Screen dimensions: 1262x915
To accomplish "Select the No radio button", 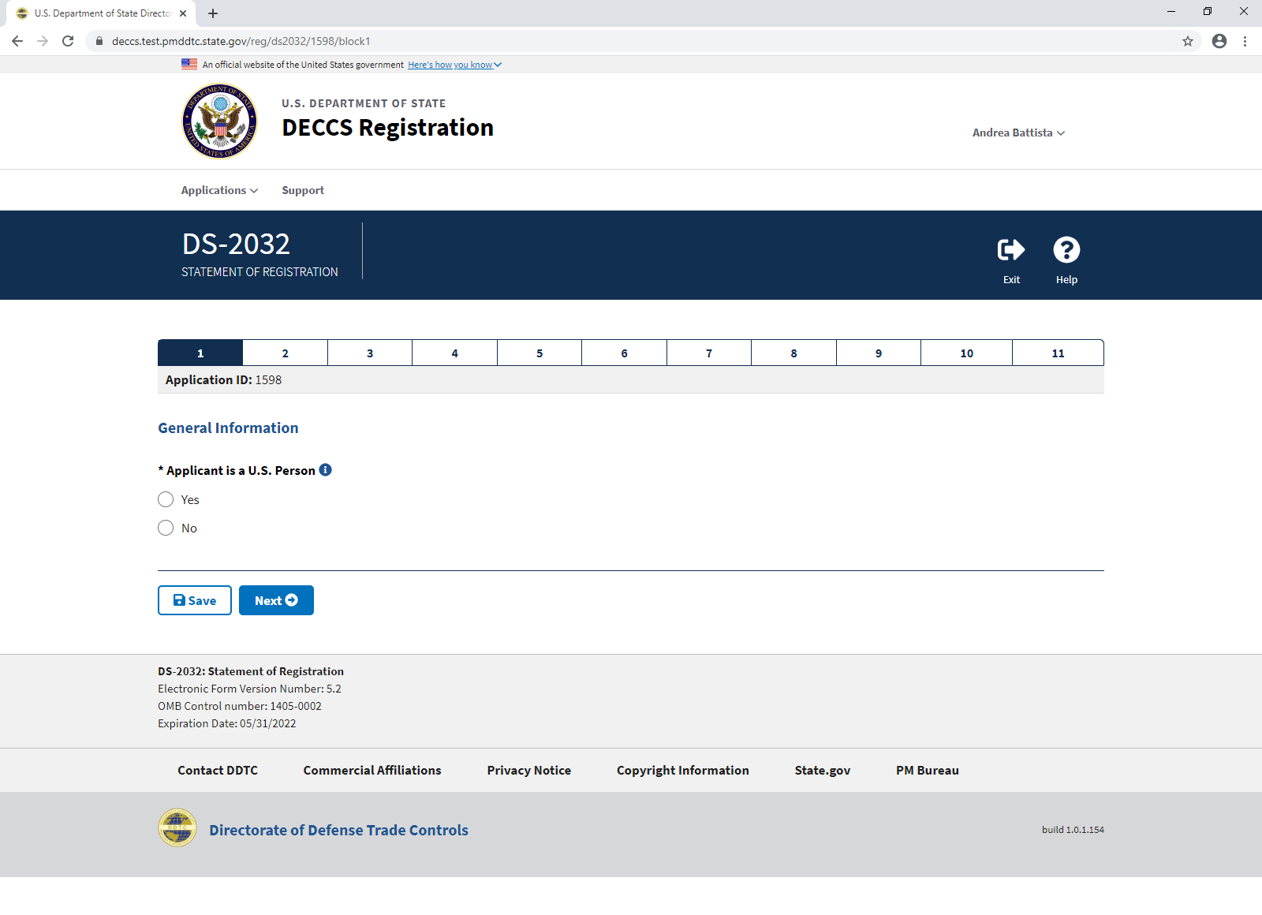I will pyautogui.click(x=166, y=528).
